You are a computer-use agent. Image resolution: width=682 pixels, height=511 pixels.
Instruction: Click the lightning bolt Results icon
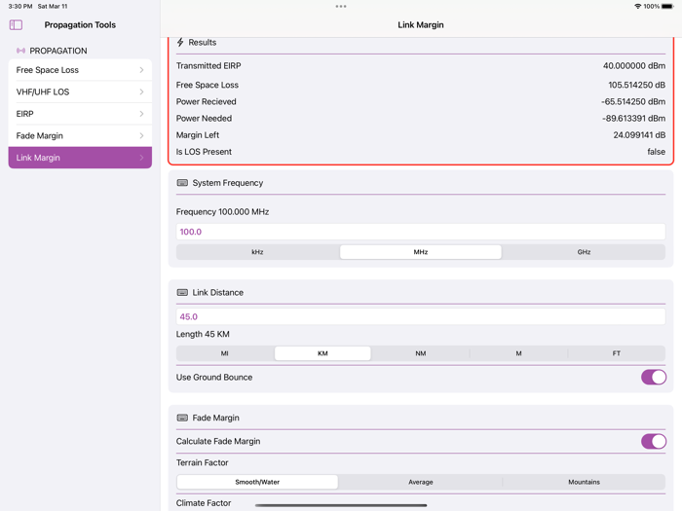180,43
